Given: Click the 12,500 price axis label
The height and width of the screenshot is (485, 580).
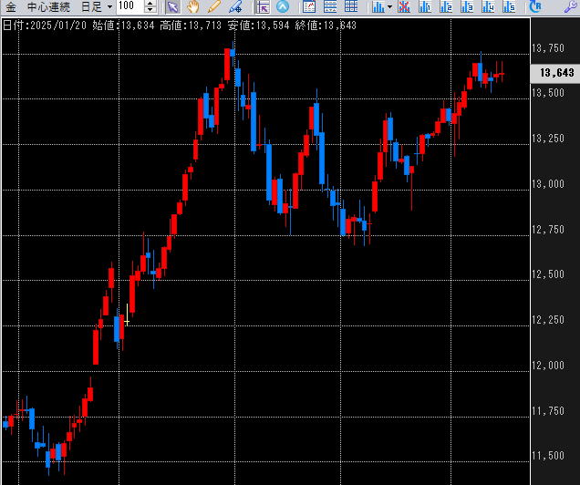Looking at the screenshot, I should (x=548, y=274).
